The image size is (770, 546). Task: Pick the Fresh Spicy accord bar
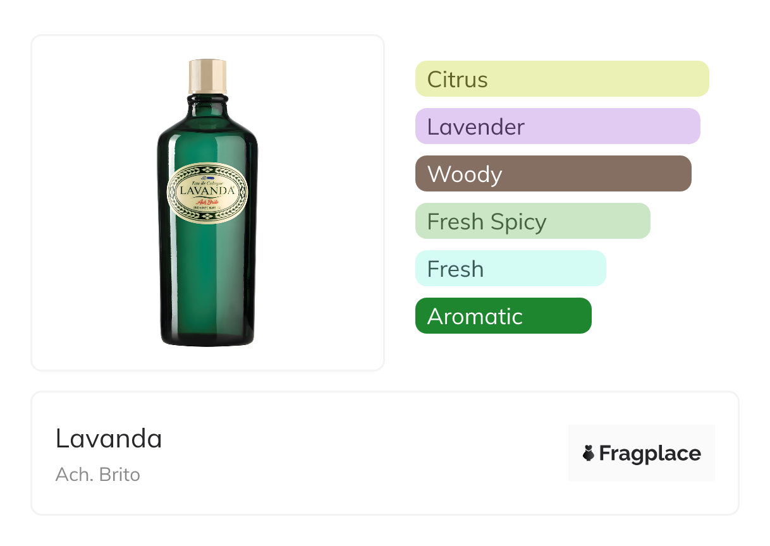click(532, 221)
